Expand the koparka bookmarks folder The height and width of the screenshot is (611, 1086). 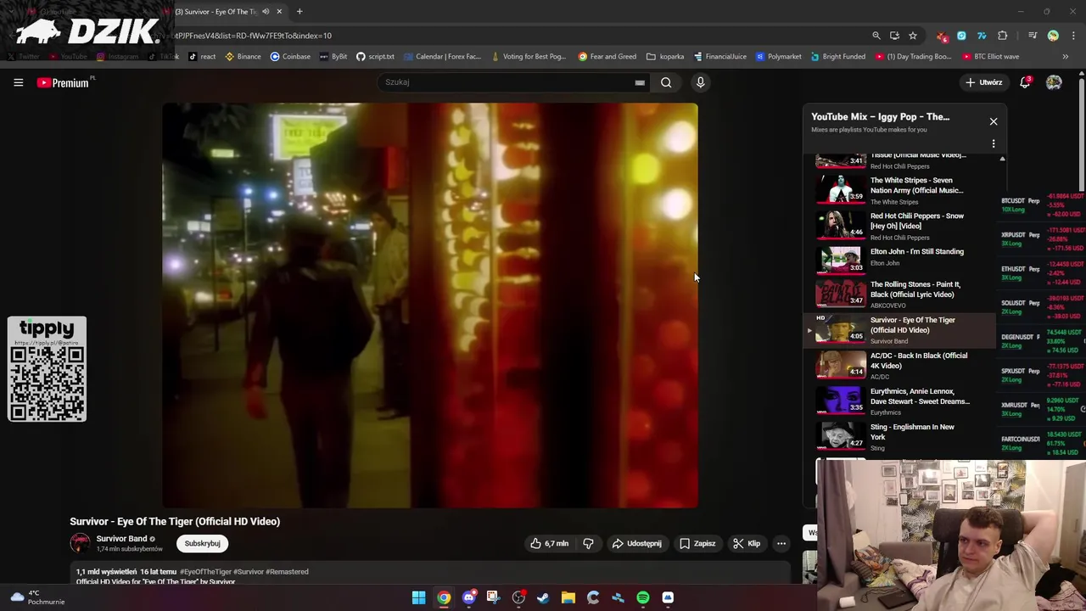pos(665,57)
